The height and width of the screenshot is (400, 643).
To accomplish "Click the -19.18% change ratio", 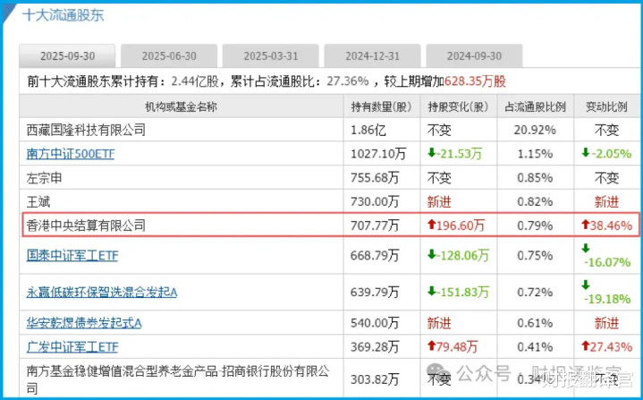I will pyautogui.click(x=607, y=299).
